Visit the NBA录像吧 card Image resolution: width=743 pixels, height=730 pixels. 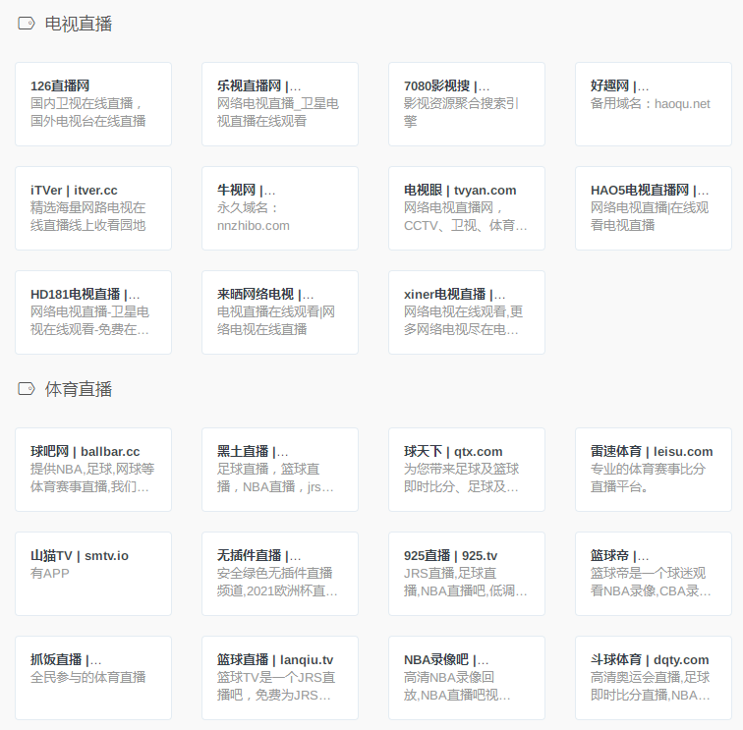467,678
